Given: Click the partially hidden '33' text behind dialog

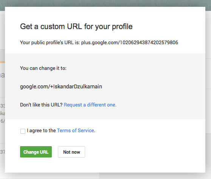Looking at the screenshot, I should tap(2, 106).
